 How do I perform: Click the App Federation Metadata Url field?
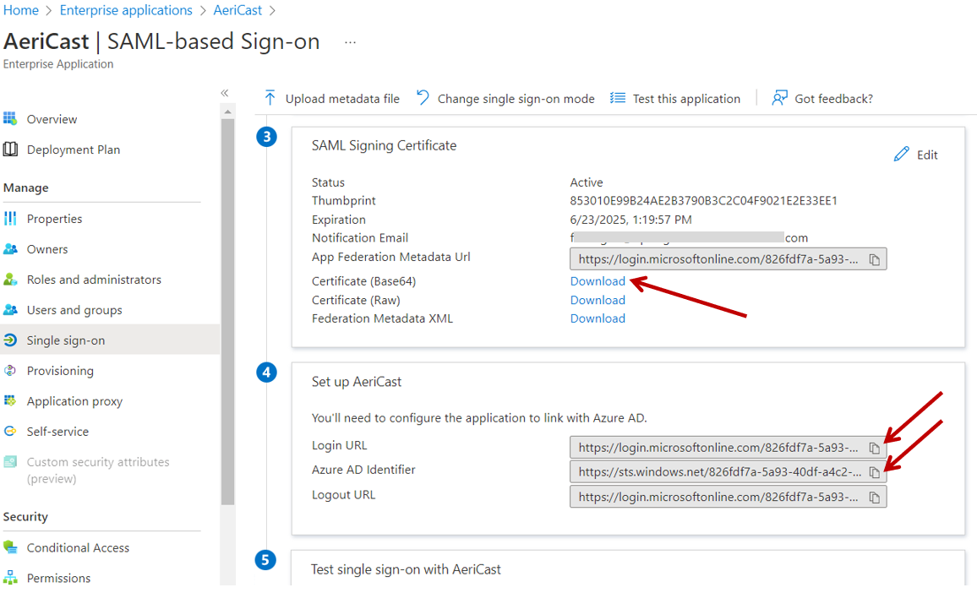728,259
